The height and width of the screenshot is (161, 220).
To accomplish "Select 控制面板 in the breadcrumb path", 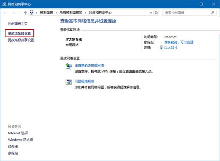I will point(47,13).
